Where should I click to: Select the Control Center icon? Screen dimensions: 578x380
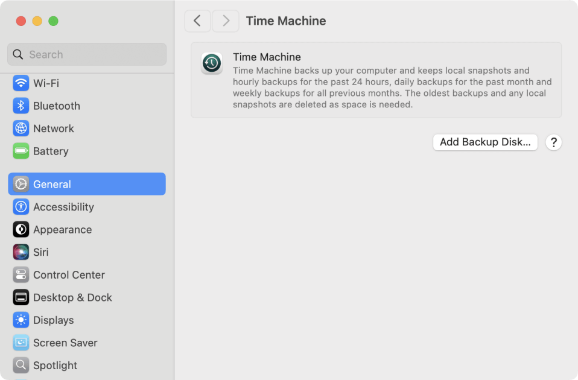[x=21, y=274]
